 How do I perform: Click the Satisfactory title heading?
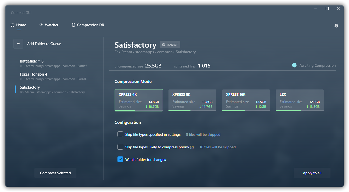tap(136, 45)
